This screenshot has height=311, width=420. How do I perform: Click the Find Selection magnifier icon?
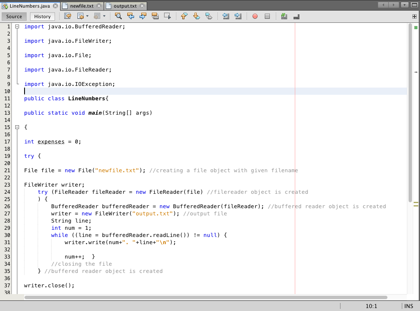tap(118, 16)
